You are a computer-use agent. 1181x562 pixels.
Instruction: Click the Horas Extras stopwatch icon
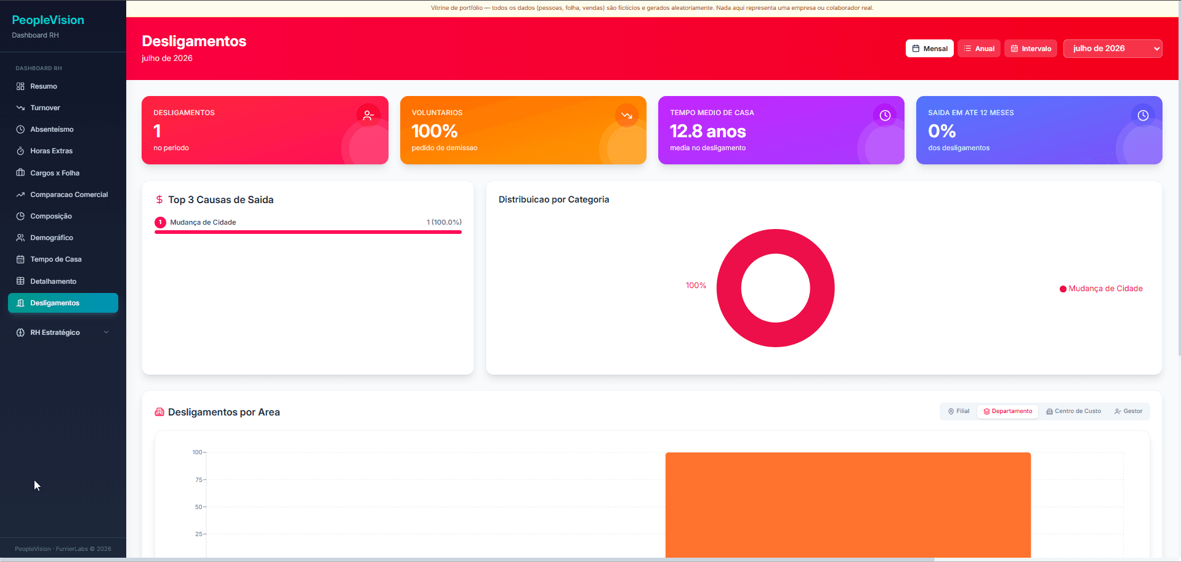20,151
